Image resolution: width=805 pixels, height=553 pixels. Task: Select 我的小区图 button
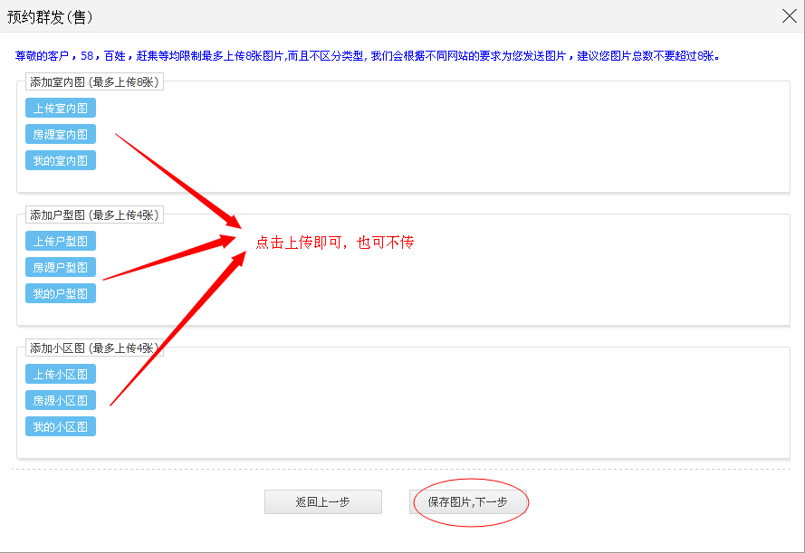pyautogui.click(x=61, y=427)
